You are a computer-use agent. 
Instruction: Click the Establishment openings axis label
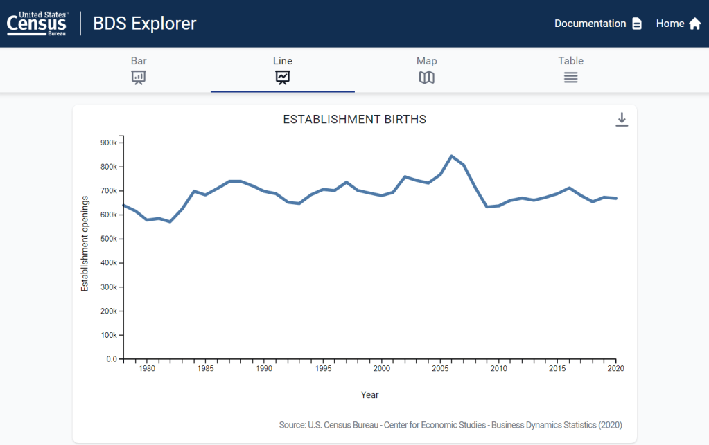(85, 244)
